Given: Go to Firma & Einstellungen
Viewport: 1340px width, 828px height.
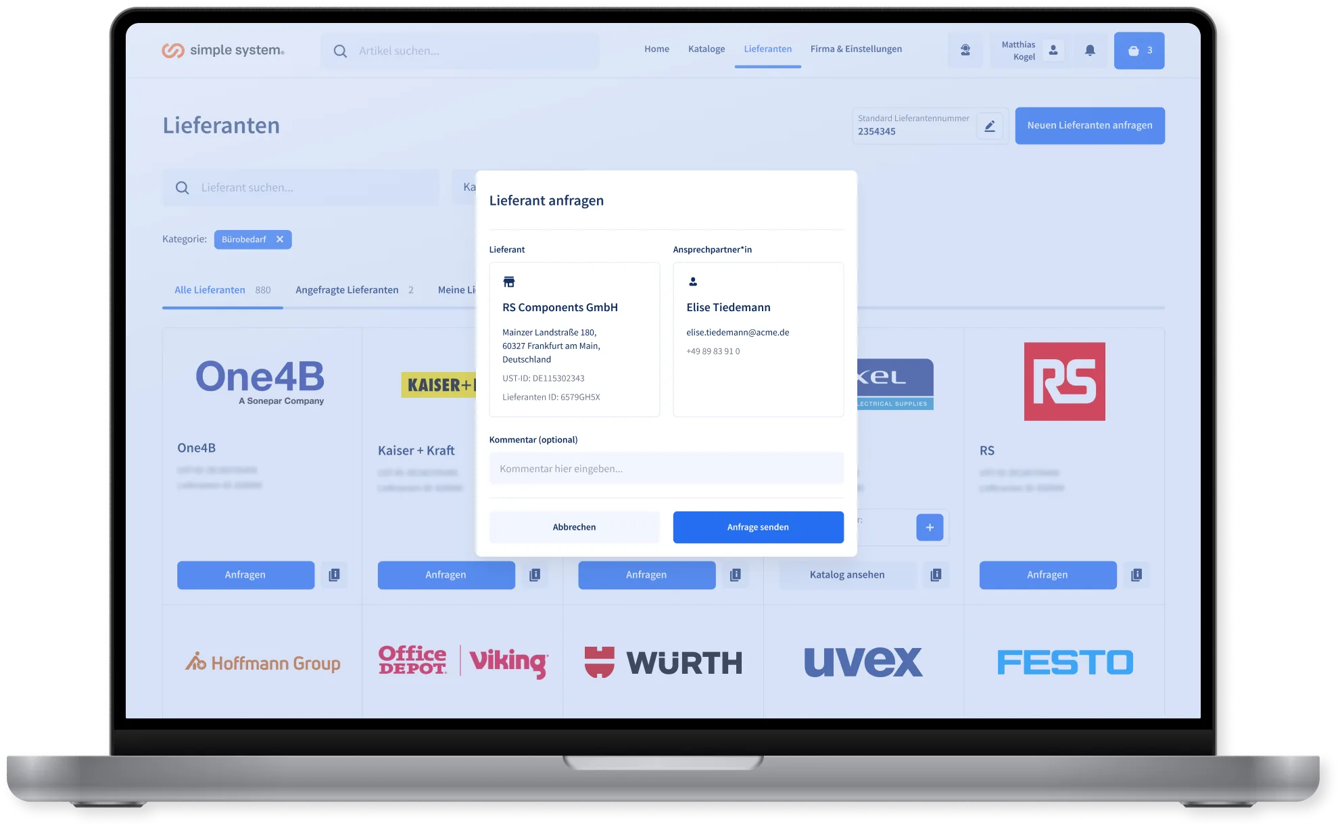Looking at the screenshot, I should pos(856,49).
